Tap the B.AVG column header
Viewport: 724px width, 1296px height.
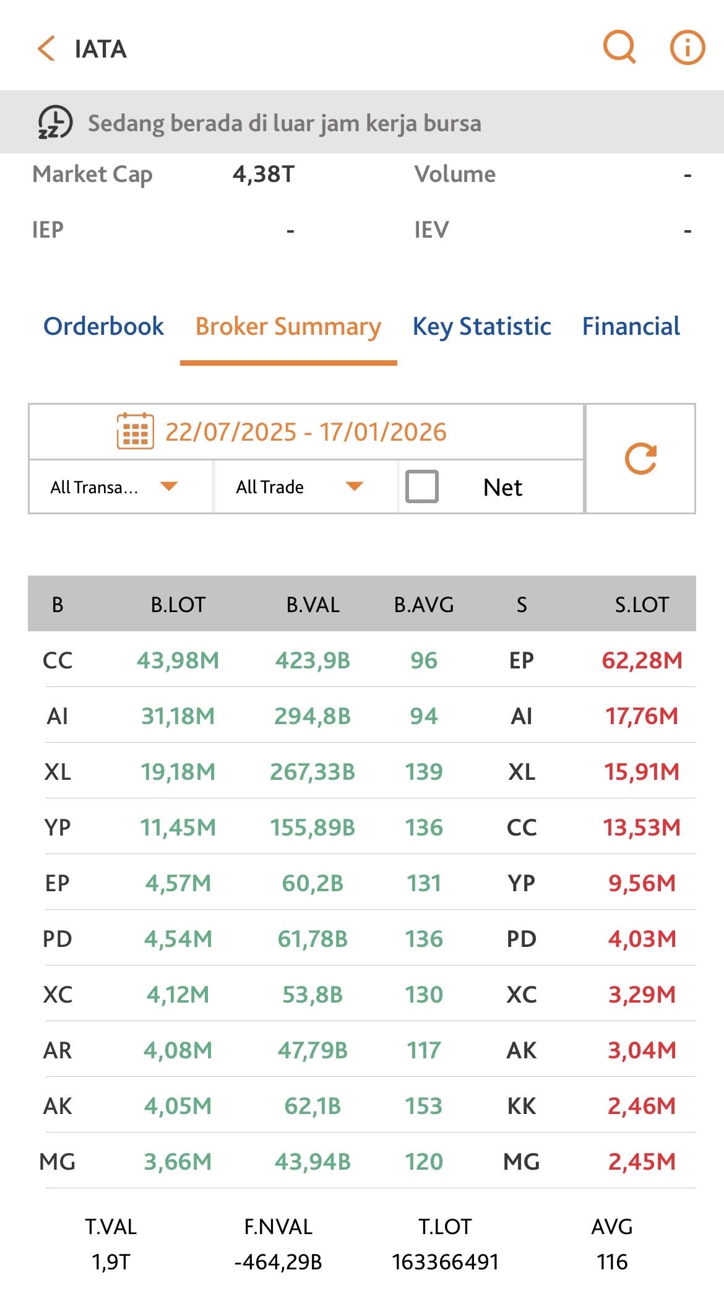(424, 604)
